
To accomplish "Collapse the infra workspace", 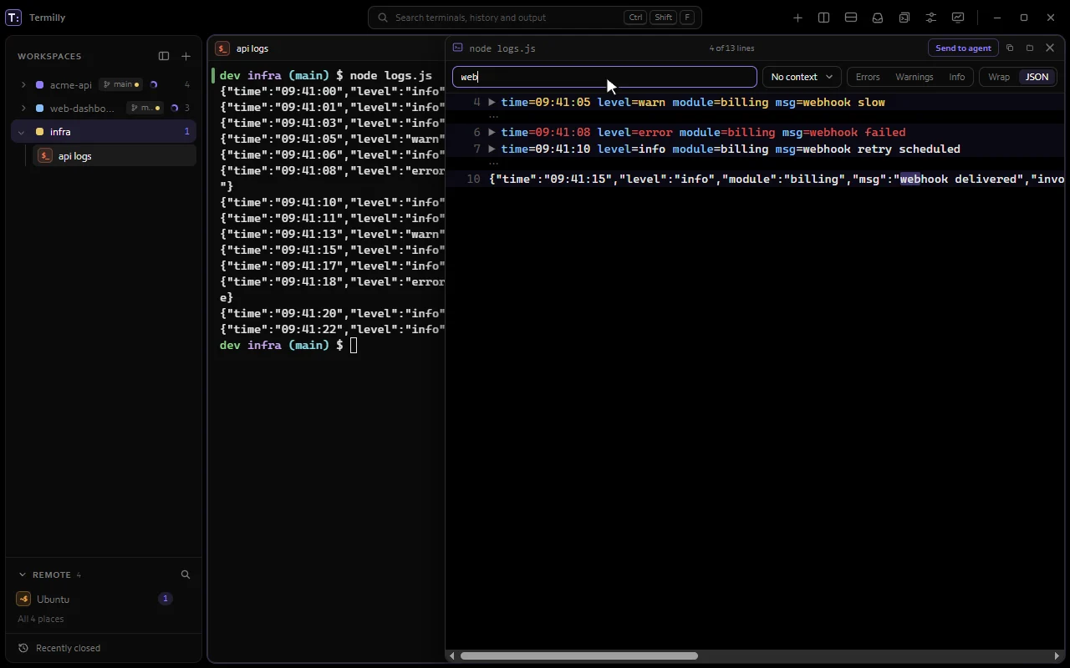I will coord(21,132).
